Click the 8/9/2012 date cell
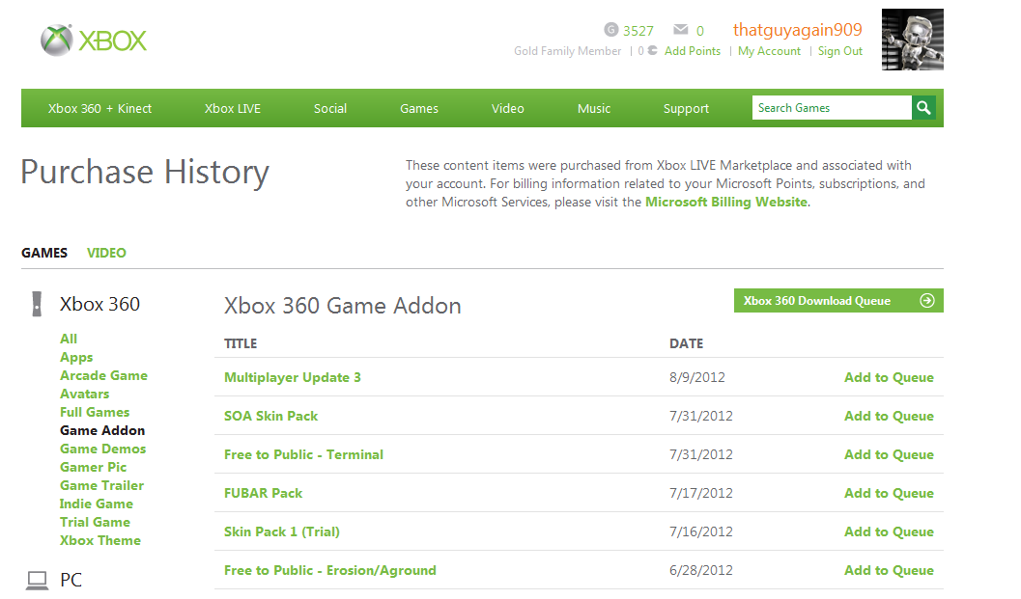The height and width of the screenshot is (599, 1021). (696, 377)
